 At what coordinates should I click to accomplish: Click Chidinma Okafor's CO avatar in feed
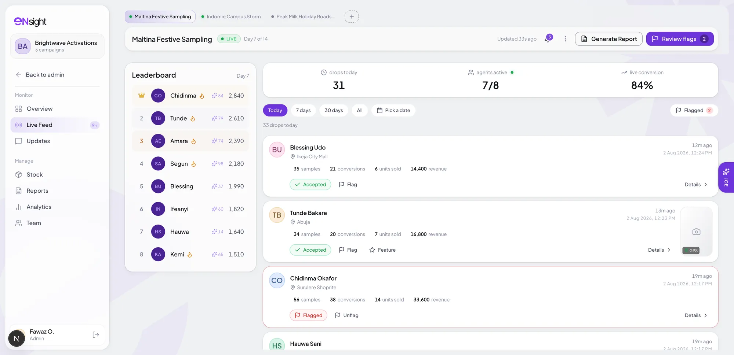coord(277,281)
